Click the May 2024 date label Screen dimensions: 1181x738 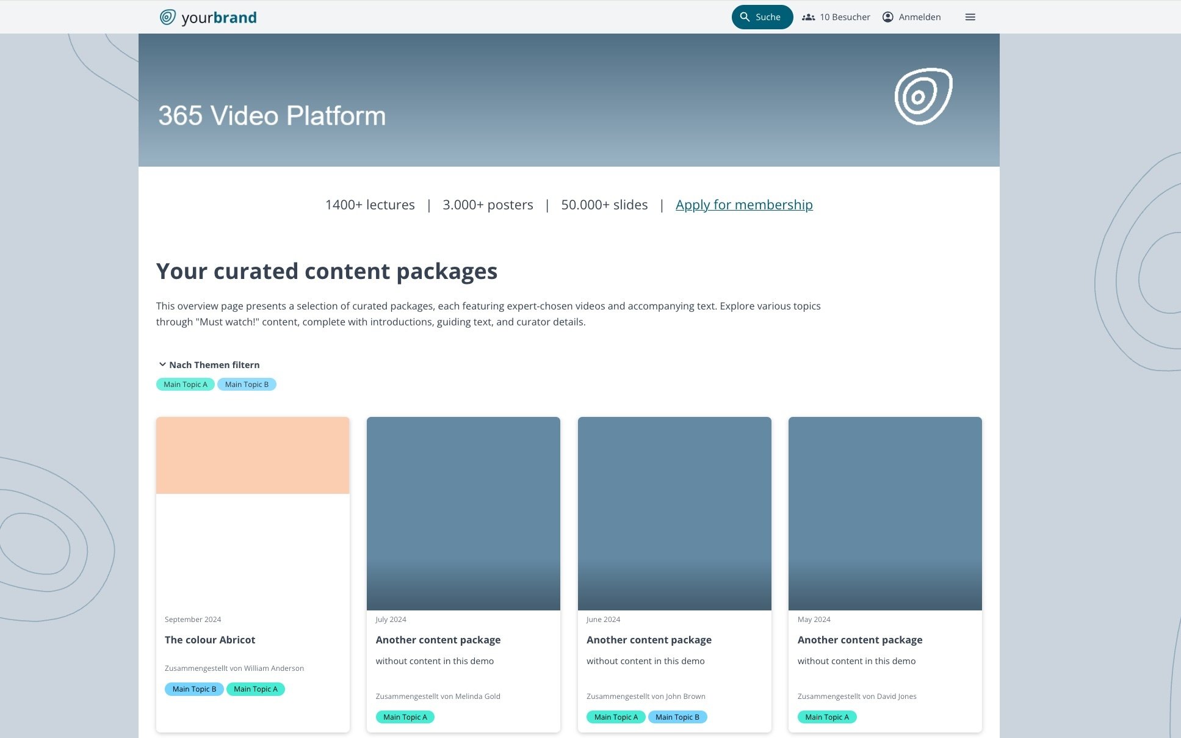(814, 620)
